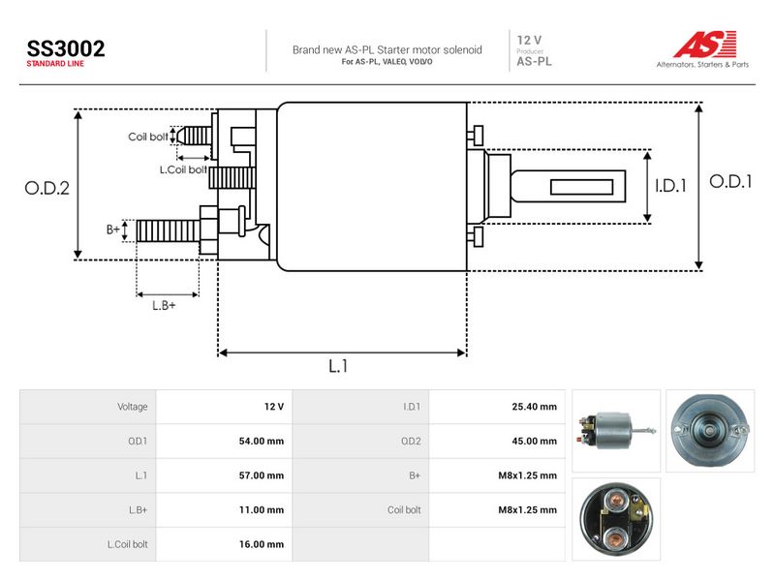
Task: Click the 'L.Coil bolt' table label
Action: tap(128, 544)
